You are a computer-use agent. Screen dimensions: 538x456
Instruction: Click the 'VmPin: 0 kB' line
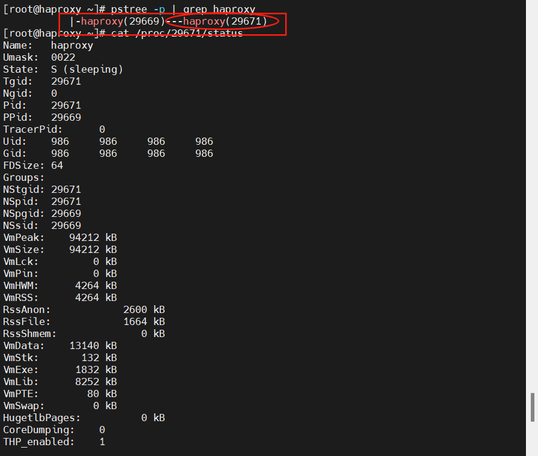point(60,274)
